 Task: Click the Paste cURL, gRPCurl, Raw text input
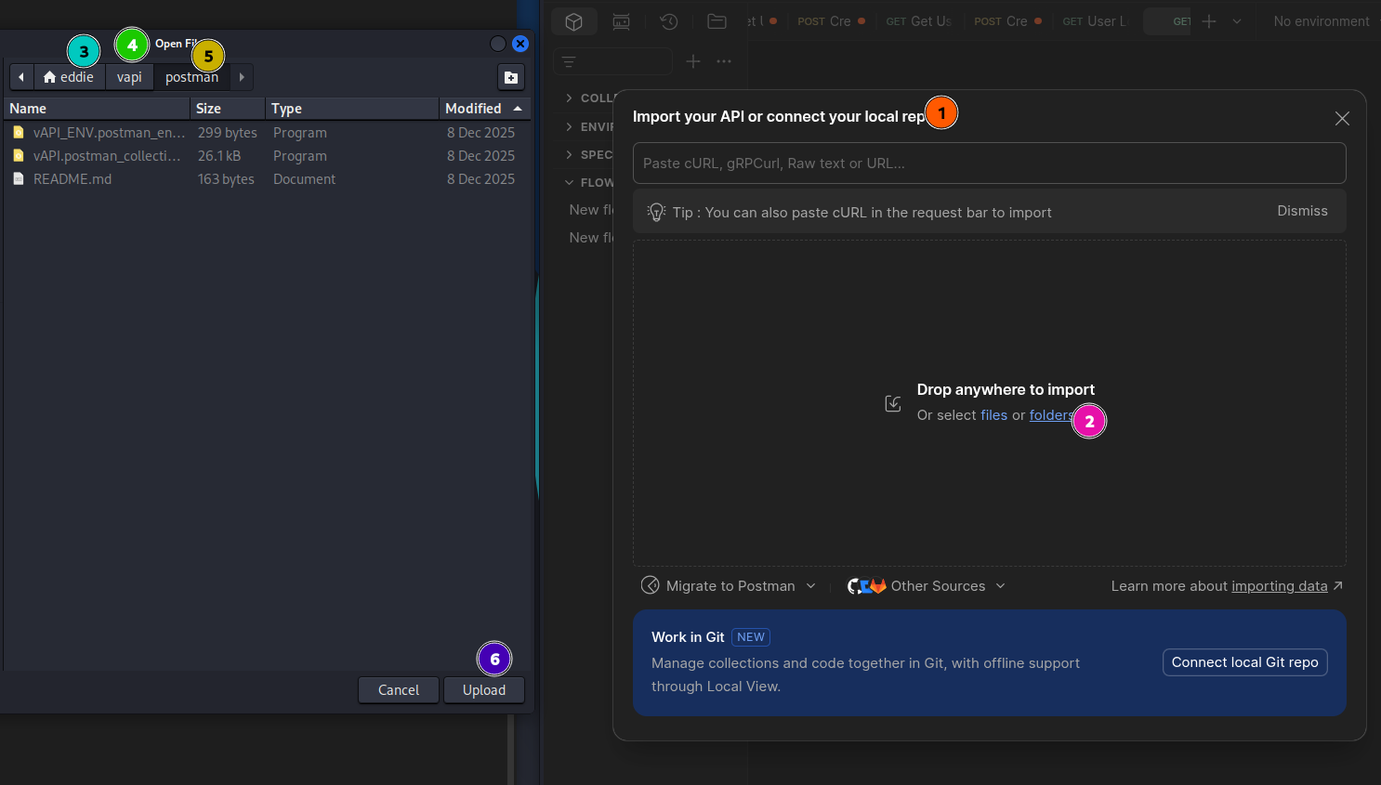tap(990, 164)
